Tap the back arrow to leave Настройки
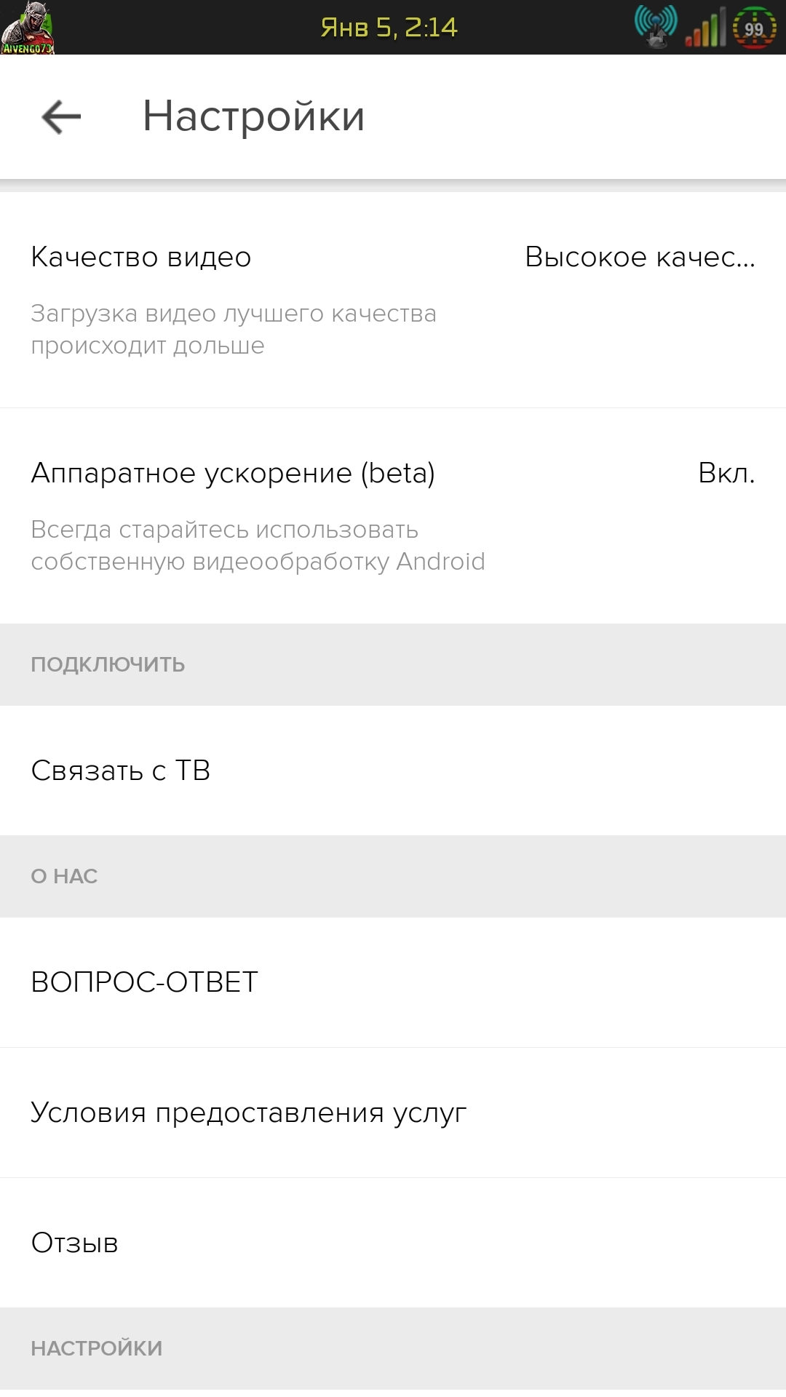The height and width of the screenshot is (1397, 786). pos(61,117)
